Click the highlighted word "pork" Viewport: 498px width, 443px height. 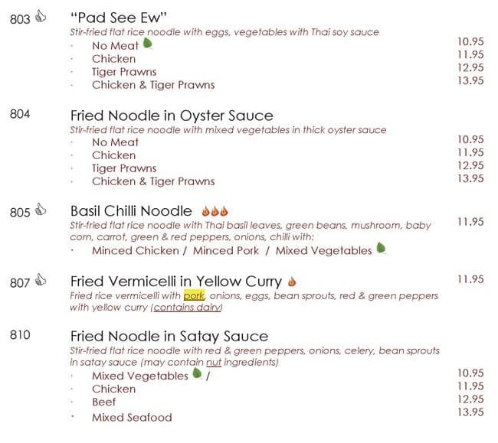pos(195,295)
